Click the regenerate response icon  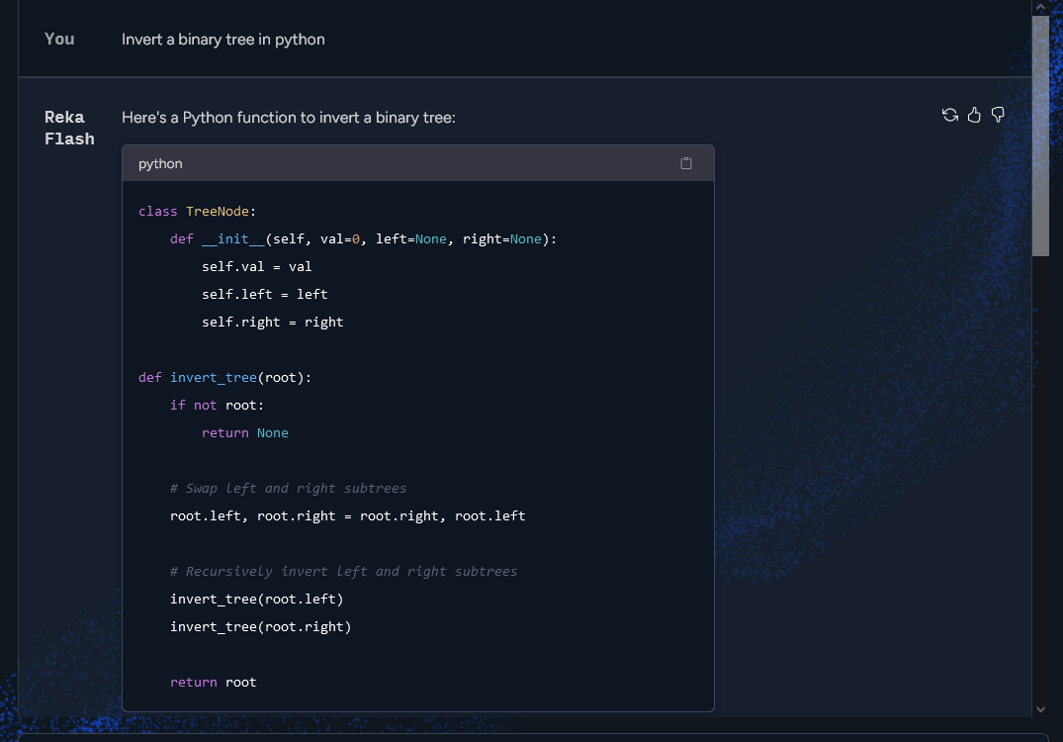950,115
